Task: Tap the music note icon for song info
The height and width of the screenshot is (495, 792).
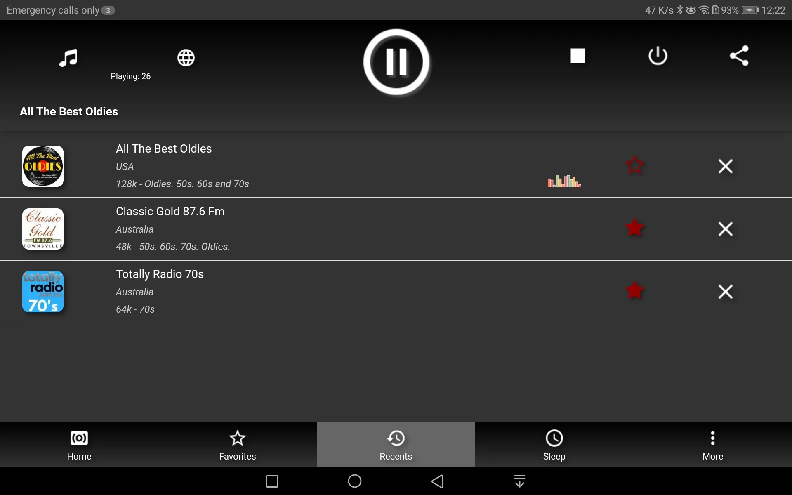Action: [68, 57]
